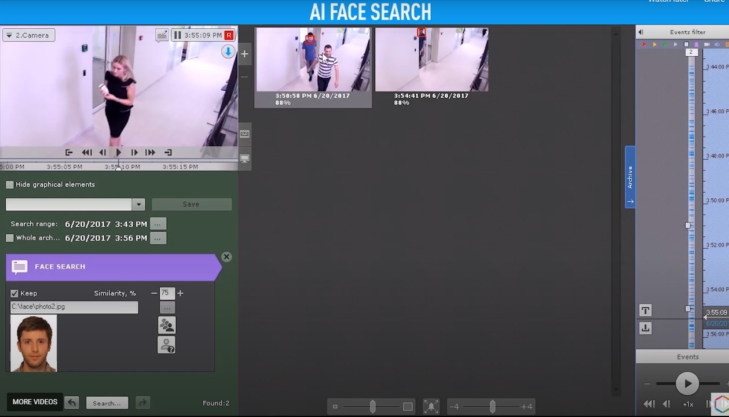729x417 pixels.
Task: Click the group of faces icon
Action: [167, 326]
